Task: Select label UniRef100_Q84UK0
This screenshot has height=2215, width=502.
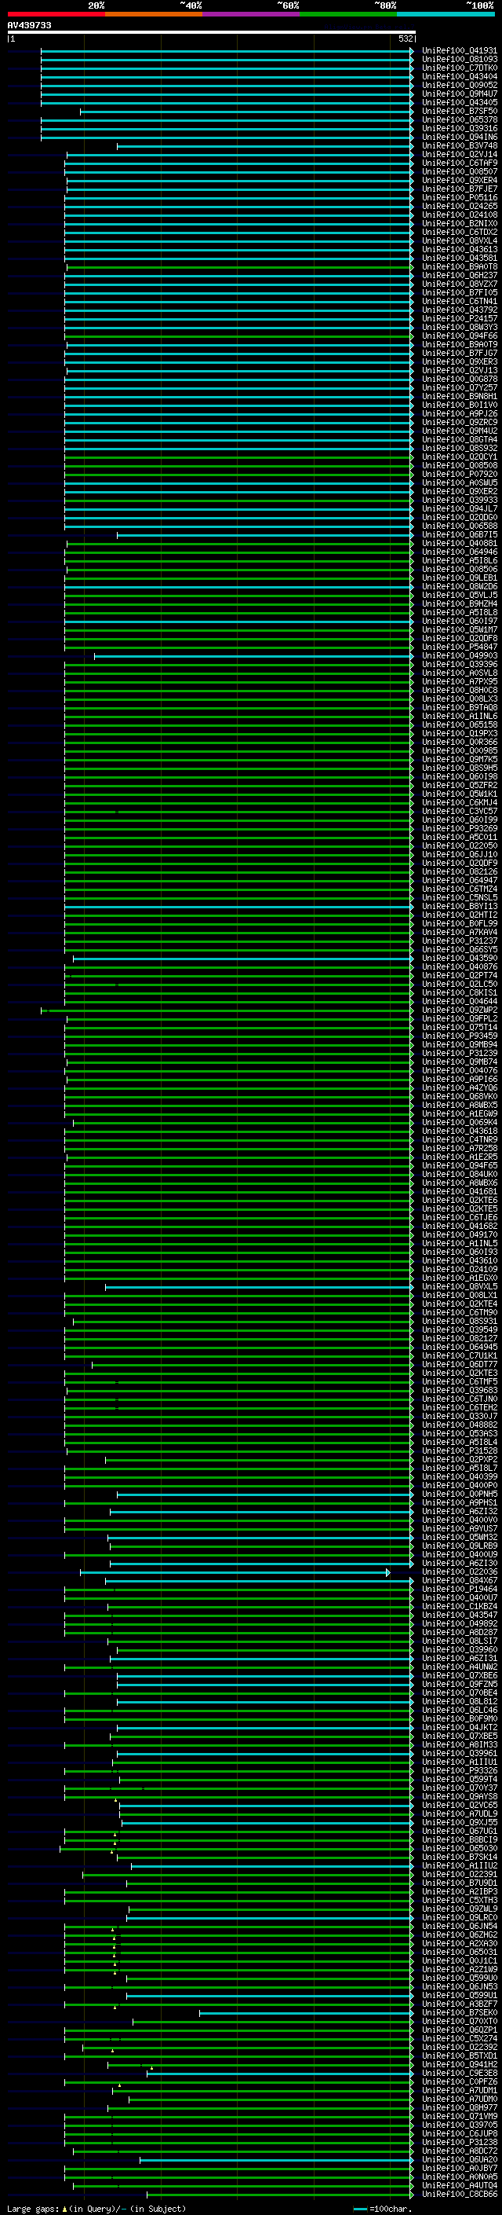Action: [x=459, y=1175]
